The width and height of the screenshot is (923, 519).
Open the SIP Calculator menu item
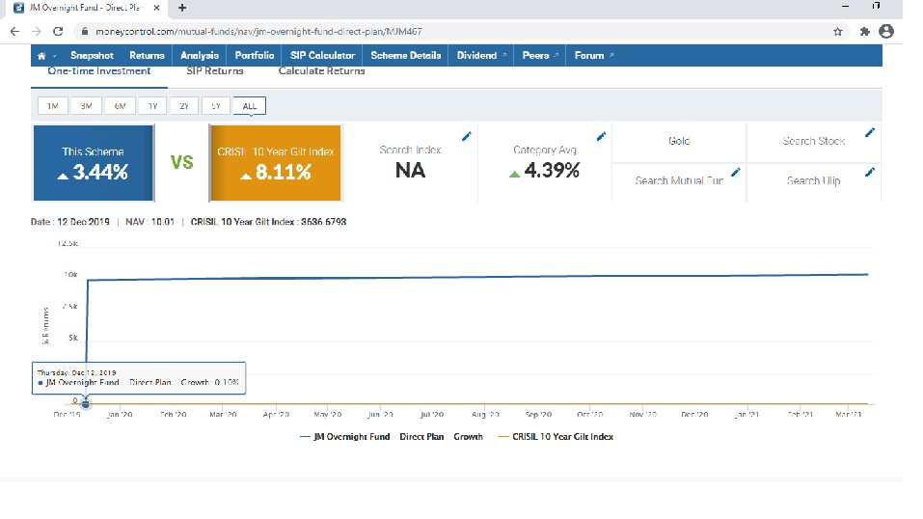tap(322, 55)
